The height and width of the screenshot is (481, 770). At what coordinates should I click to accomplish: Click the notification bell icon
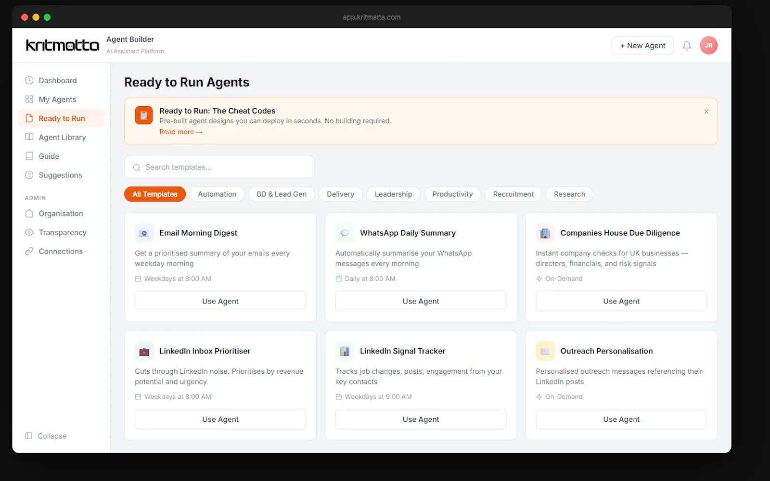tap(687, 46)
